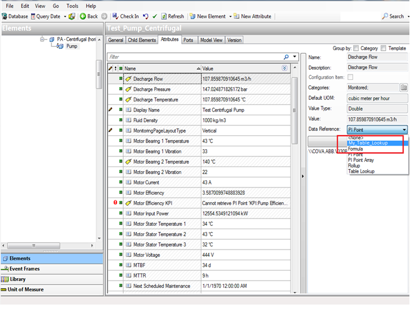This screenshot has height=311, width=413.
Task: Click the Name field Discharge Flow
Action: coord(377,57)
